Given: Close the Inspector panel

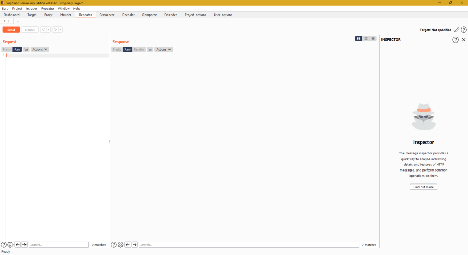Looking at the screenshot, I should point(464,40).
